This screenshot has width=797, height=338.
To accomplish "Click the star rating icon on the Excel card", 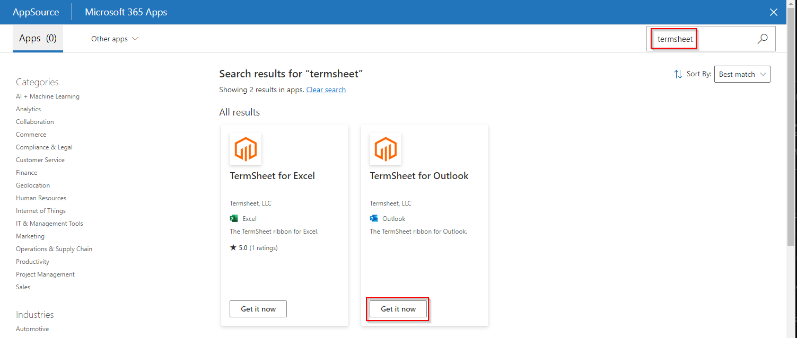I will 233,247.
